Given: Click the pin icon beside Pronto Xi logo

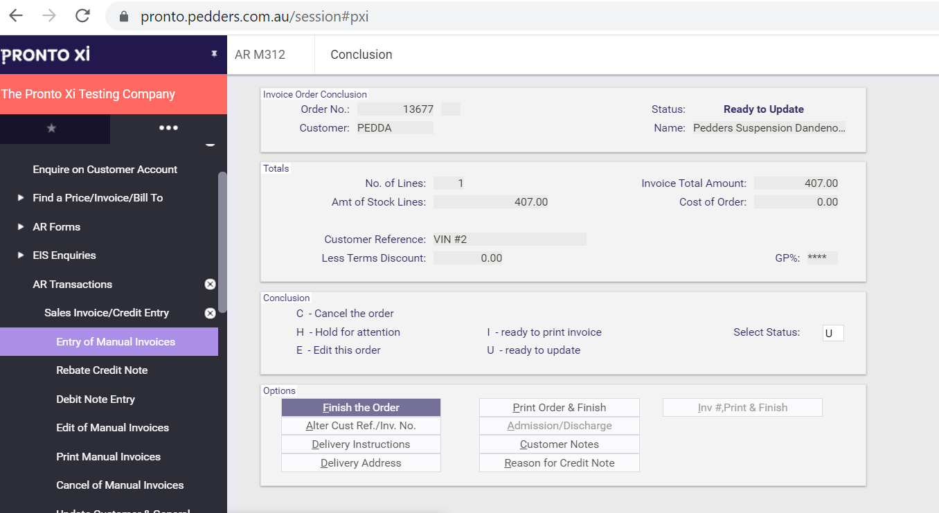Looking at the screenshot, I should point(214,54).
